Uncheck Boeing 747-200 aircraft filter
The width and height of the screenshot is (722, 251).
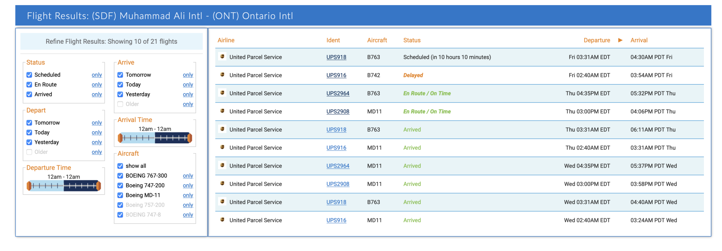(120, 185)
